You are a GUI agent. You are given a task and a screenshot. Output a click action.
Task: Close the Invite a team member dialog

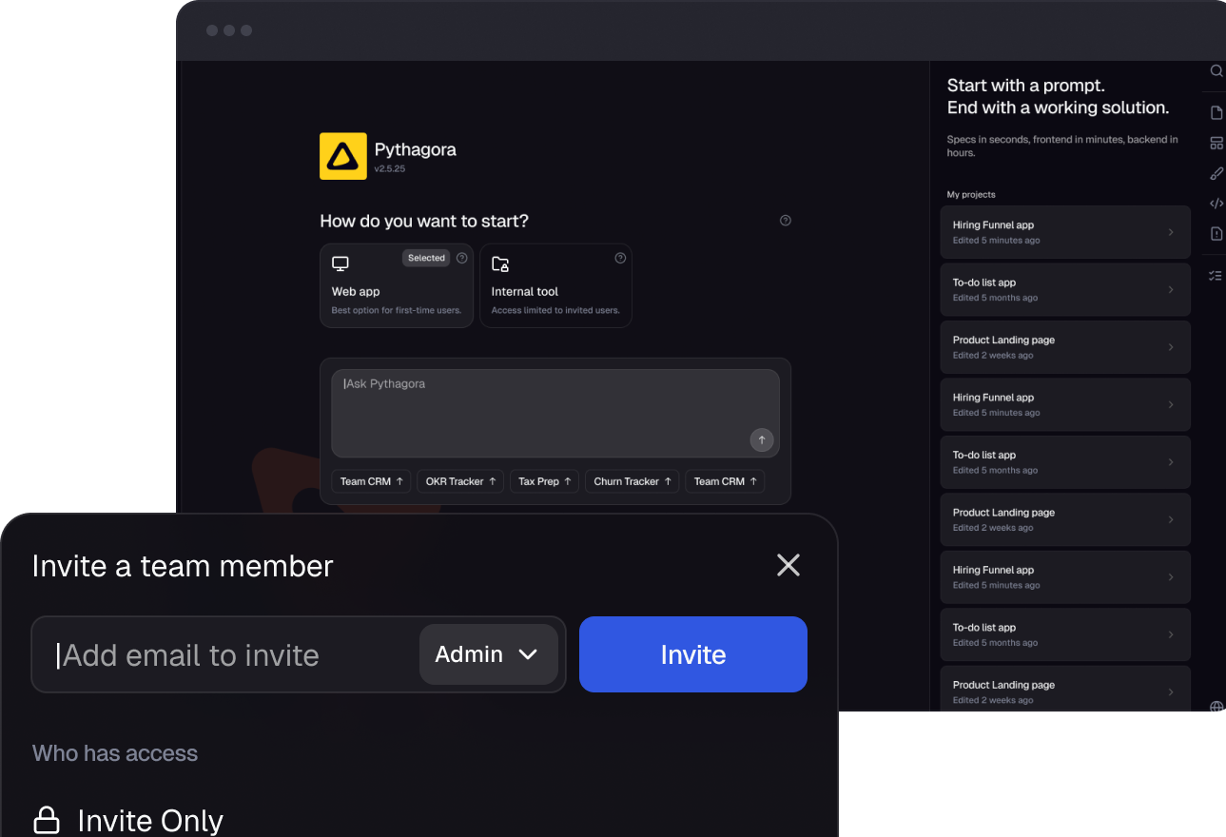tap(788, 565)
